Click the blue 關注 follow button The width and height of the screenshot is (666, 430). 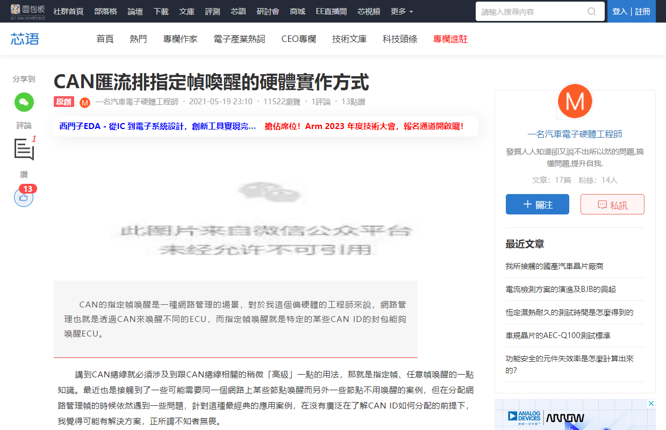click(x=538, y=204)
